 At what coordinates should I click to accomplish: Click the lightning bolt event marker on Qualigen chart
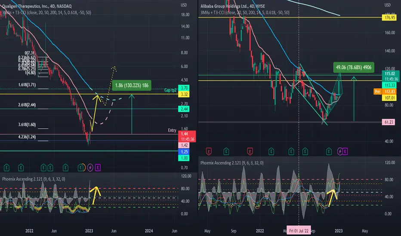click(90, 168)
